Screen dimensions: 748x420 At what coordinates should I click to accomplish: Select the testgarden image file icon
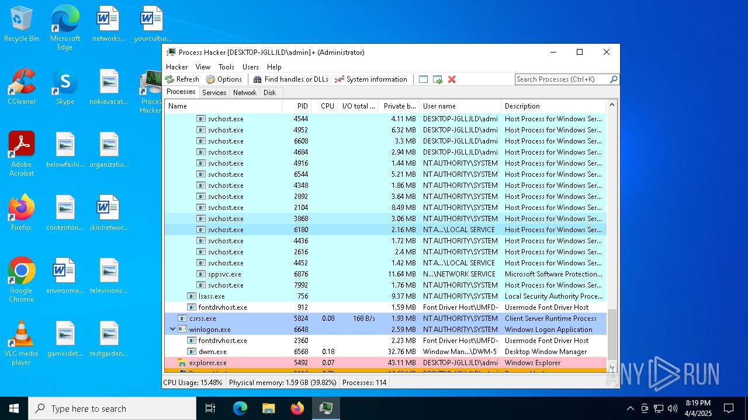[x=109, y=339]
